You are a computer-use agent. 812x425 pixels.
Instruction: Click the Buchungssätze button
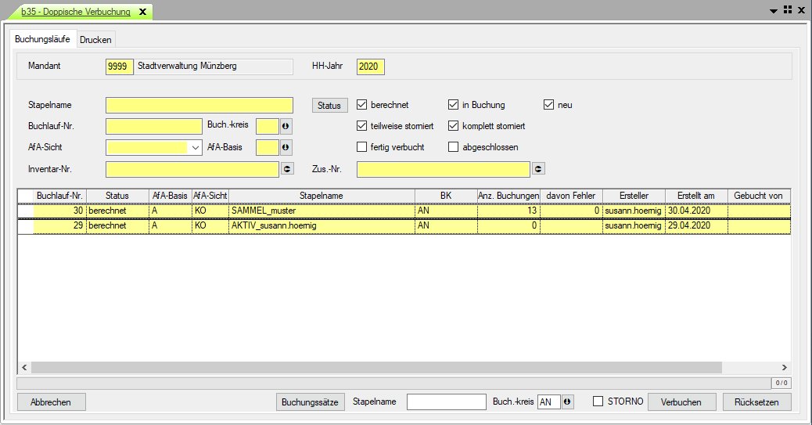311,402
